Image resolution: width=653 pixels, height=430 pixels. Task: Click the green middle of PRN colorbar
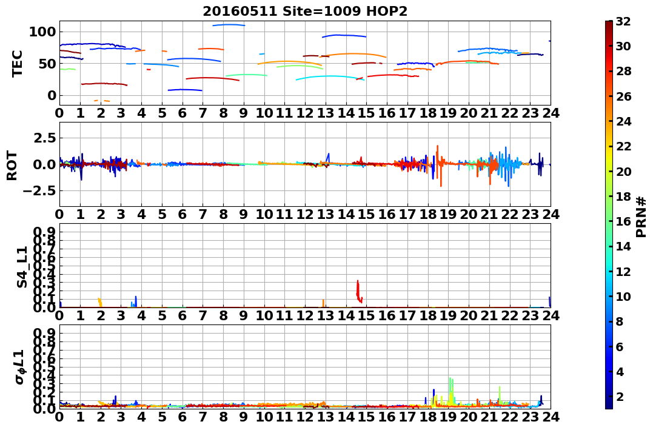pos(609,215)
